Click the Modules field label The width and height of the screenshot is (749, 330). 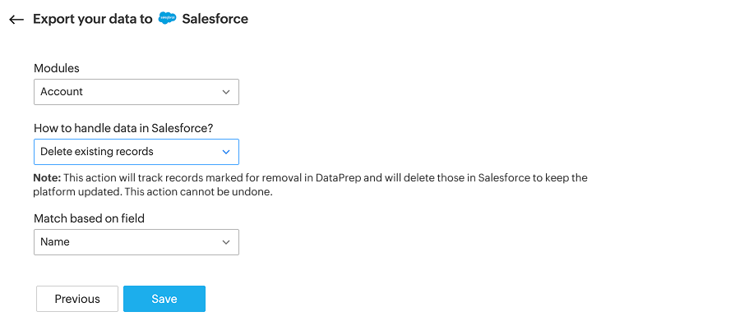coord(57,68)
